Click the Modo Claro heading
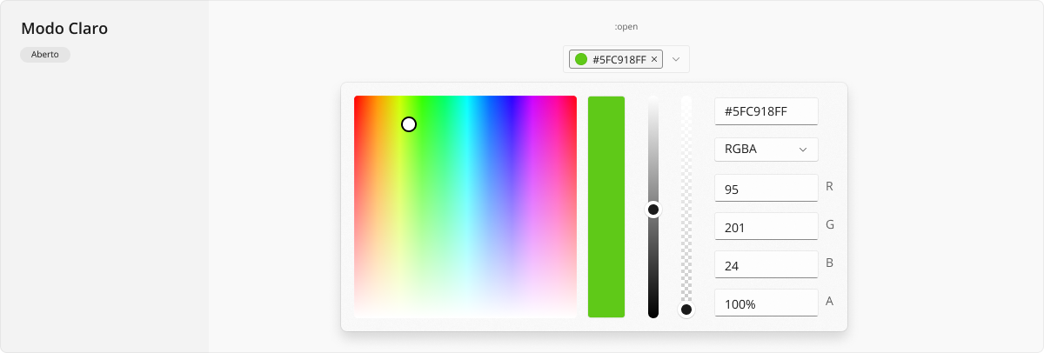This screenshot has width=1044, height=353. coord(64,29)
